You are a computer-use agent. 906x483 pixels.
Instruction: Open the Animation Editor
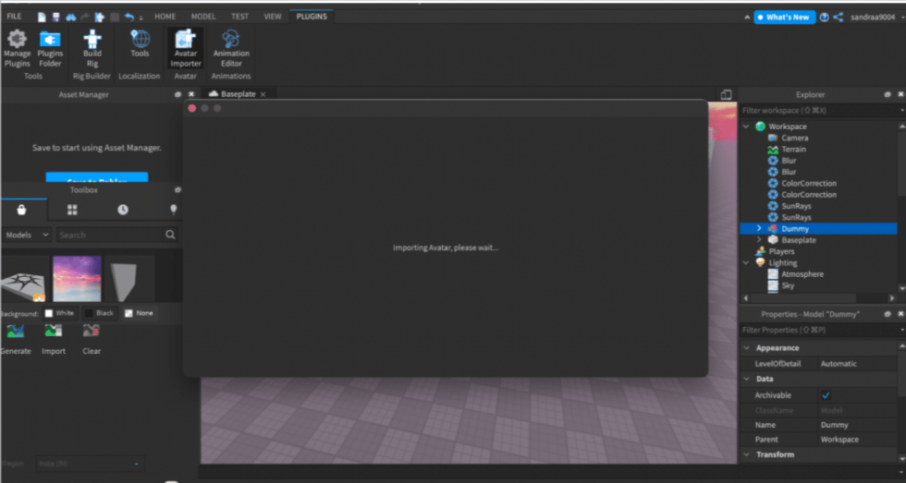[231, 49]
